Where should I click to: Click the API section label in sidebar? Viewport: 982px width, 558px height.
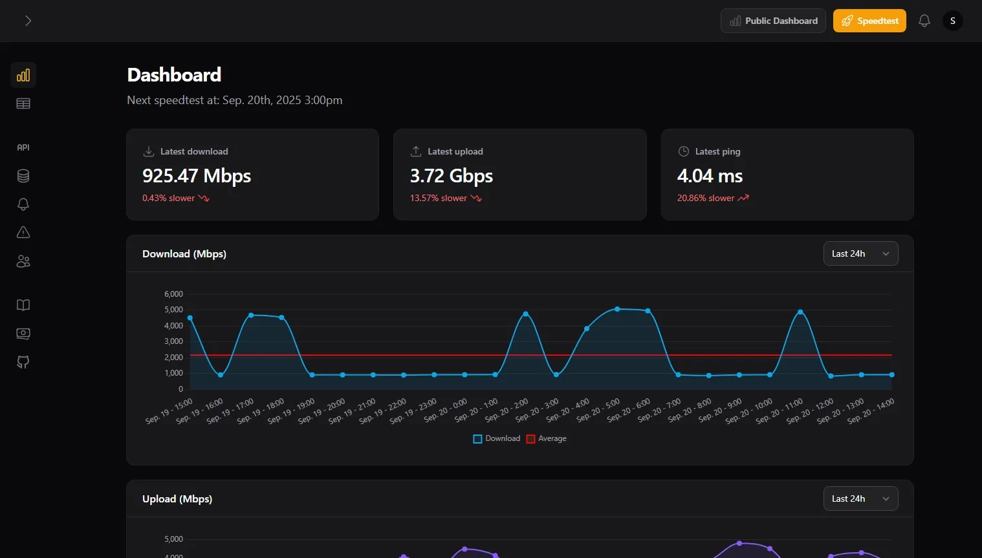tap(23, 147)
